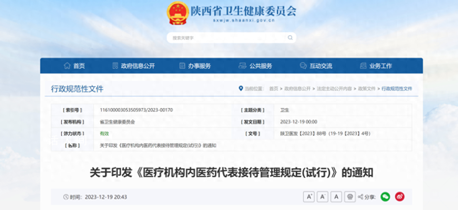Click 省卫生健康委员会 issuing agency value
Image resolution: width=458 pixels, height=210 pixels.
[x=117, y=122]
